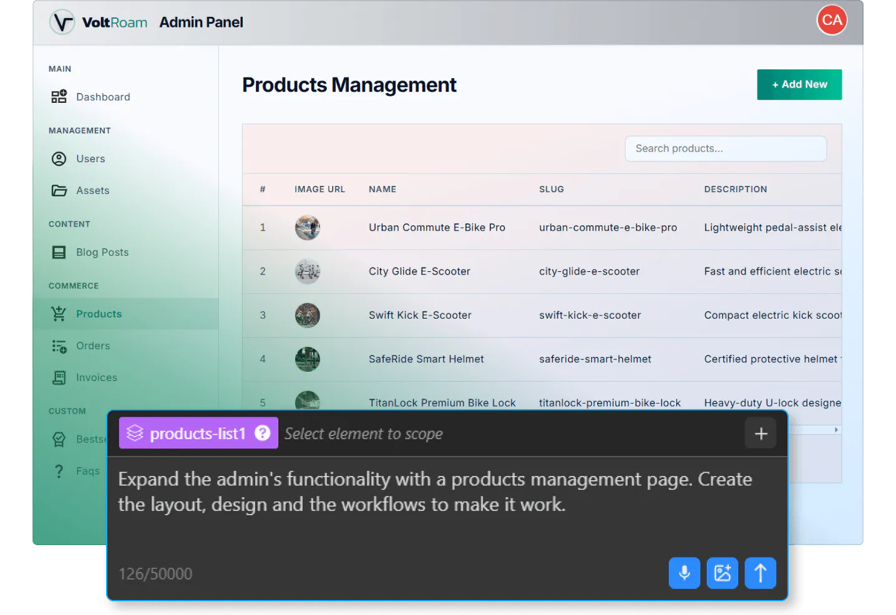Click the VoltRoam logo icon
The width and height of the screenshot is (896, 615).
(62, 22)
